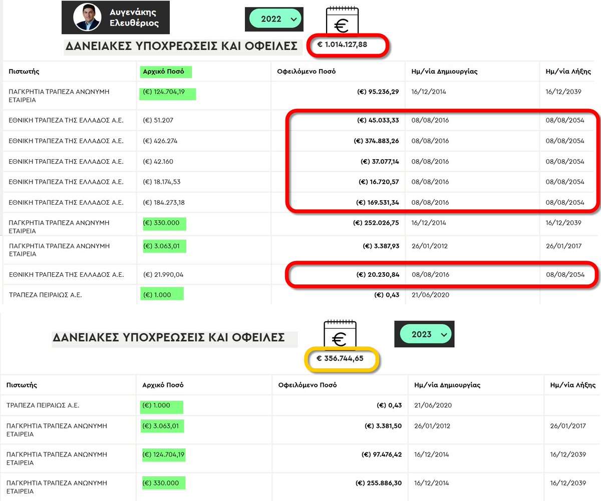
Task: Click the owed amount (€) 252.026,75
Action: pyautogui.click(x=376, y=223)
